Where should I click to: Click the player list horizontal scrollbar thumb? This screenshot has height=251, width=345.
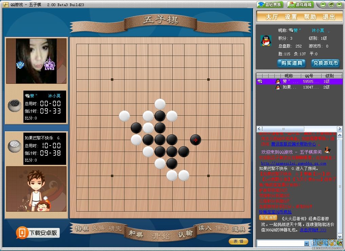pyautogui.click(x=283, y=129)
